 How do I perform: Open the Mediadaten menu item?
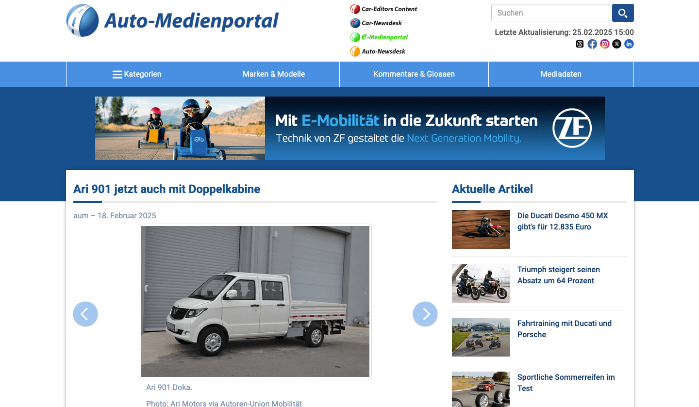pyautogui.click(x=561, y=74)
